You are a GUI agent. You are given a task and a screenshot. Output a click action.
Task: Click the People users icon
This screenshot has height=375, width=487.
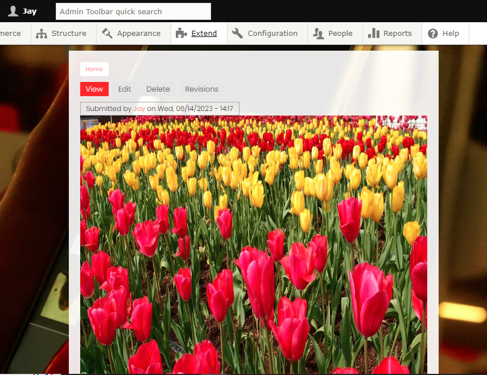[x=319, y=33]
